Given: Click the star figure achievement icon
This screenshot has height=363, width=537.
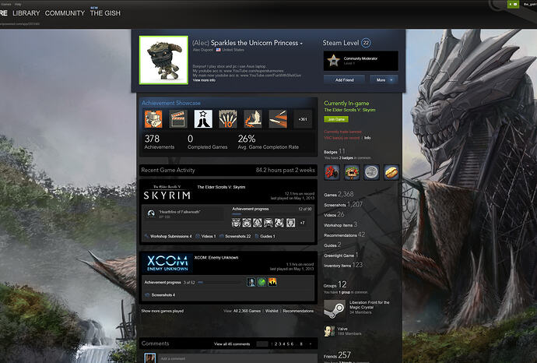Looking at the screenshot, I should (203, 119).
